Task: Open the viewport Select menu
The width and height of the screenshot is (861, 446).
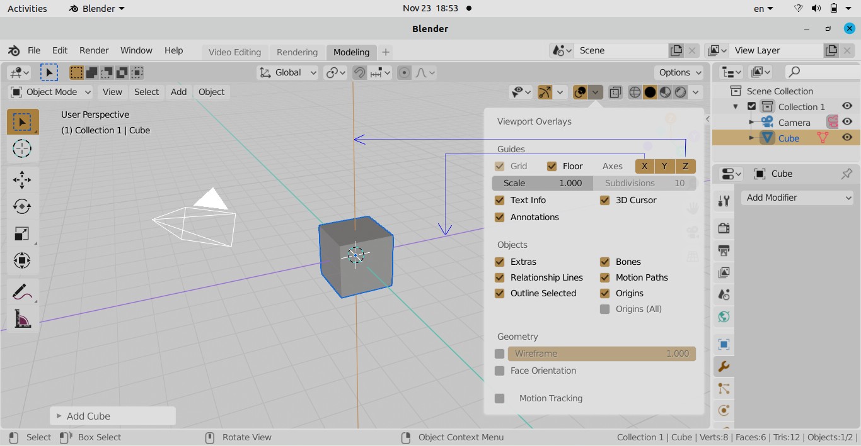Action: click(146, 92)
